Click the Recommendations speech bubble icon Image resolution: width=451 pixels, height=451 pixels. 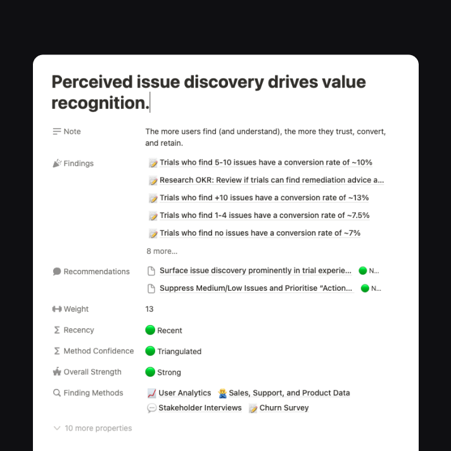coord(57,272)
